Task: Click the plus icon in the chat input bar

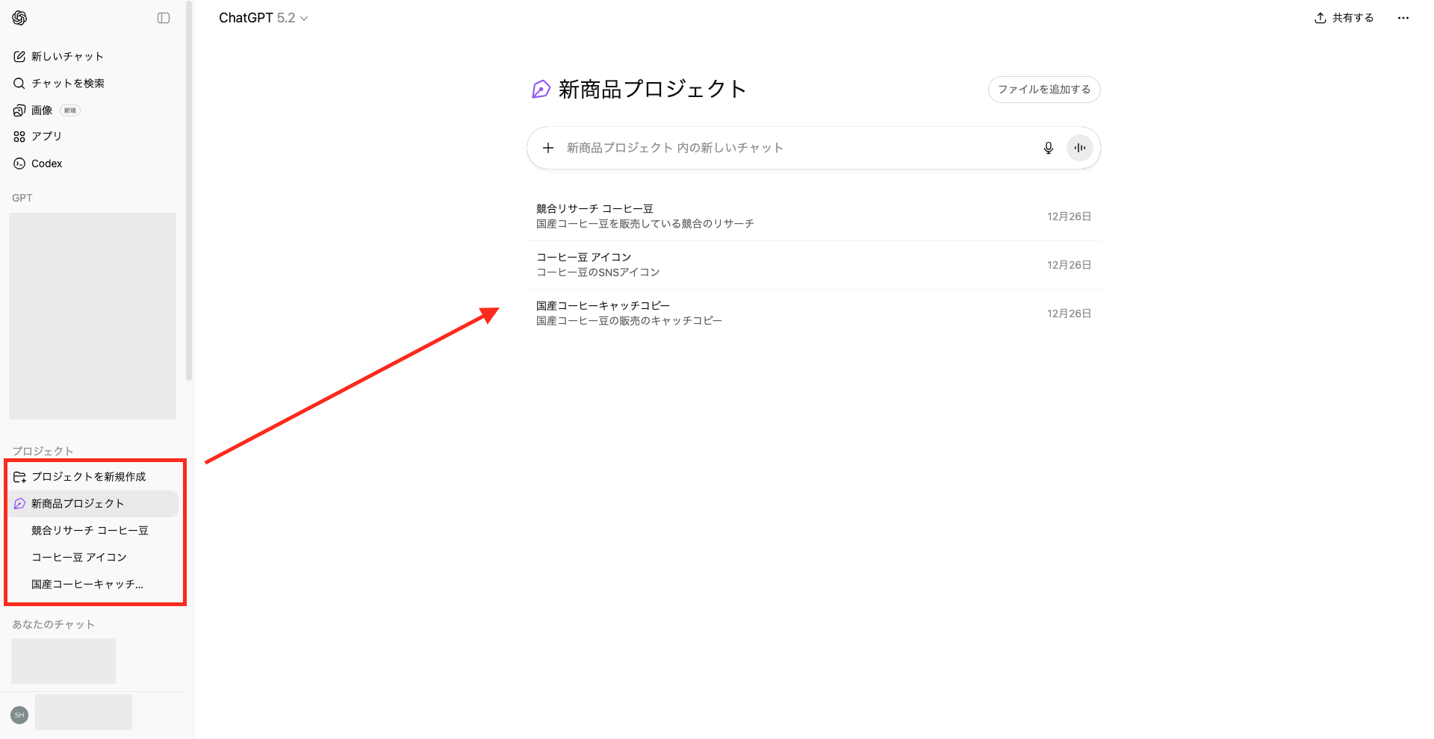Action: tap(548, 147)
